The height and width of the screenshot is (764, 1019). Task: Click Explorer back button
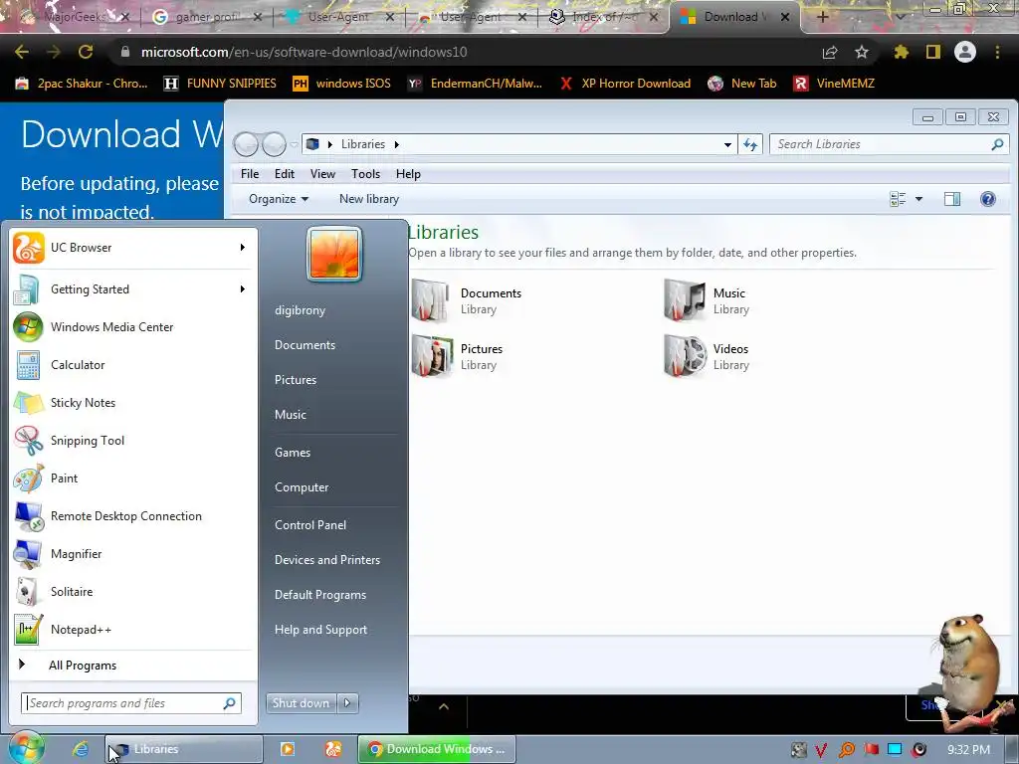[x=247, y=144]
